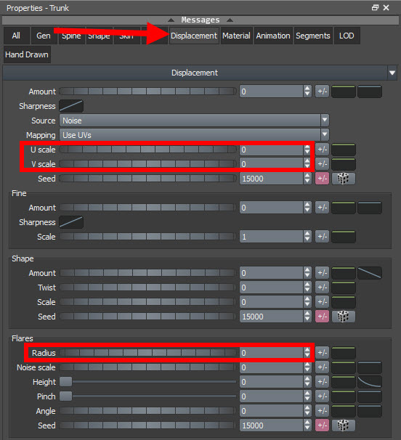Switch to the Gen tab

[44, 36]
